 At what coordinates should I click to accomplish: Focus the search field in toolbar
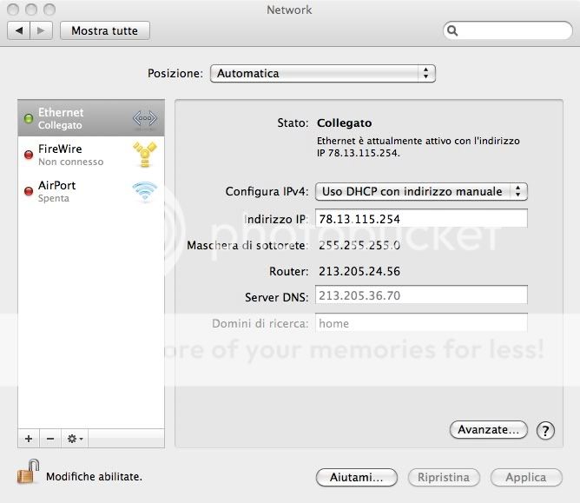[508, 30]
